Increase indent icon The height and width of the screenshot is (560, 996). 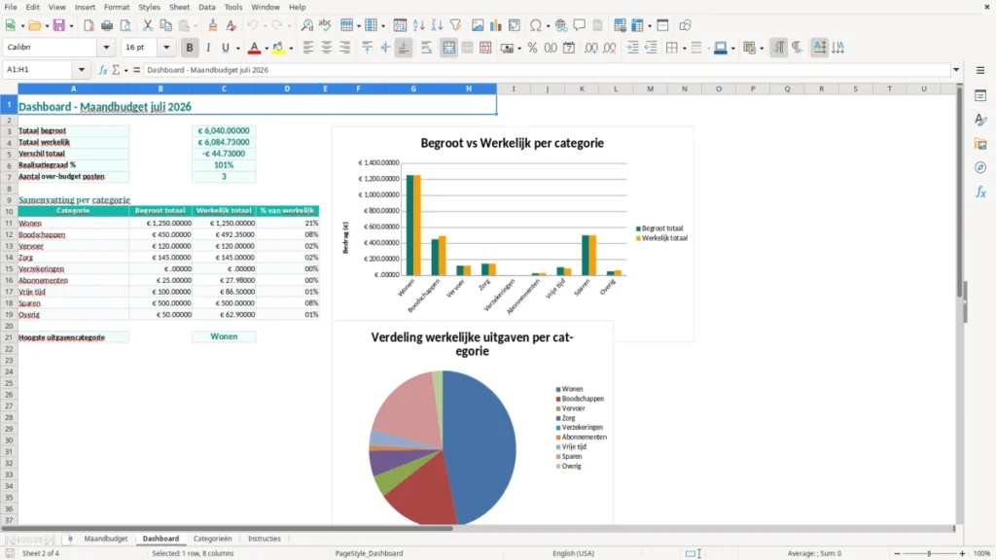click(x=632, y=48)
